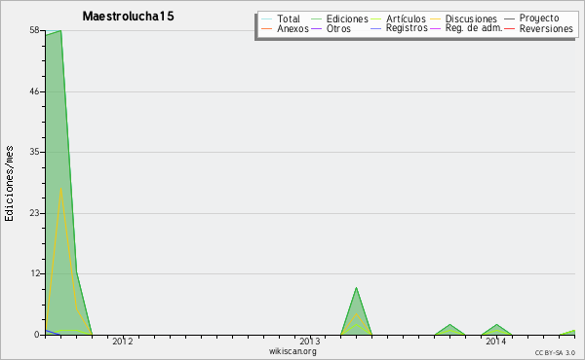Click the 2012 x-axis label
The width and height of the screenshot is (585, 360).
[123, 342]
